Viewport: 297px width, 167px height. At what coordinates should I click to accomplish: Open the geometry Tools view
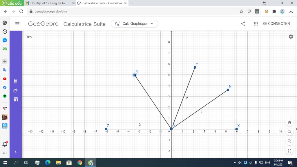point(16,90)
